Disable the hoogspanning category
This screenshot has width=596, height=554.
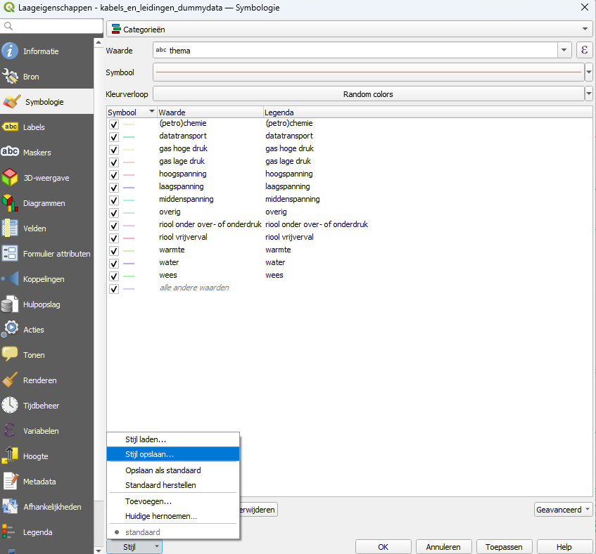click(114, 174)
